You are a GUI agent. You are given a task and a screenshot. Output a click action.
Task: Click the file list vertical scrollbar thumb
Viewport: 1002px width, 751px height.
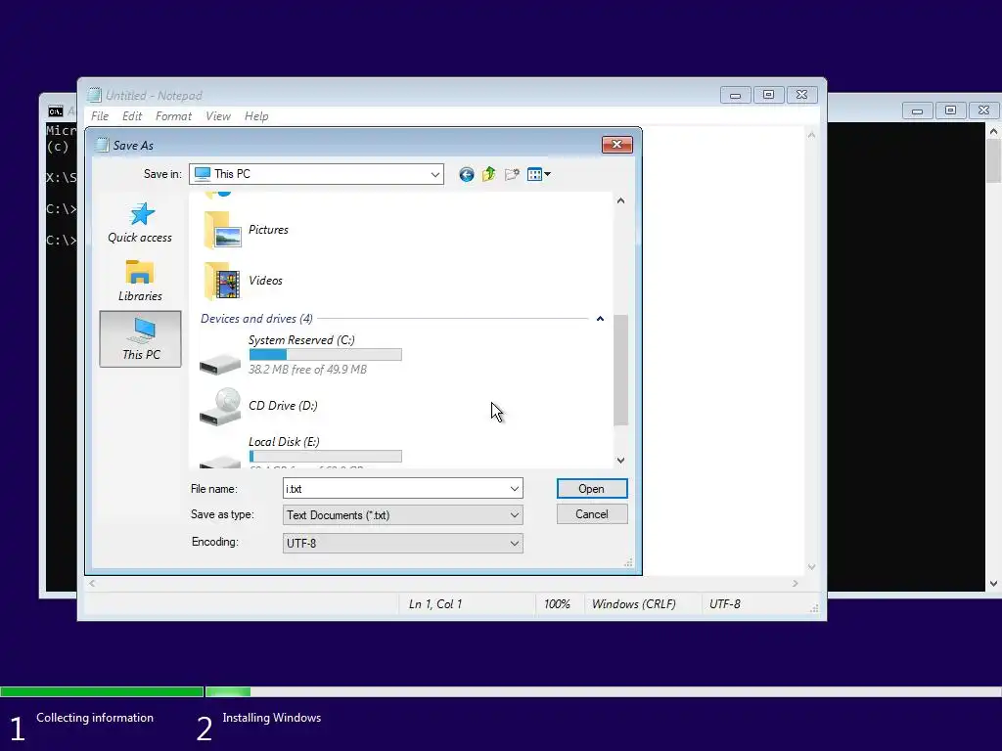(x=620, y=370)
